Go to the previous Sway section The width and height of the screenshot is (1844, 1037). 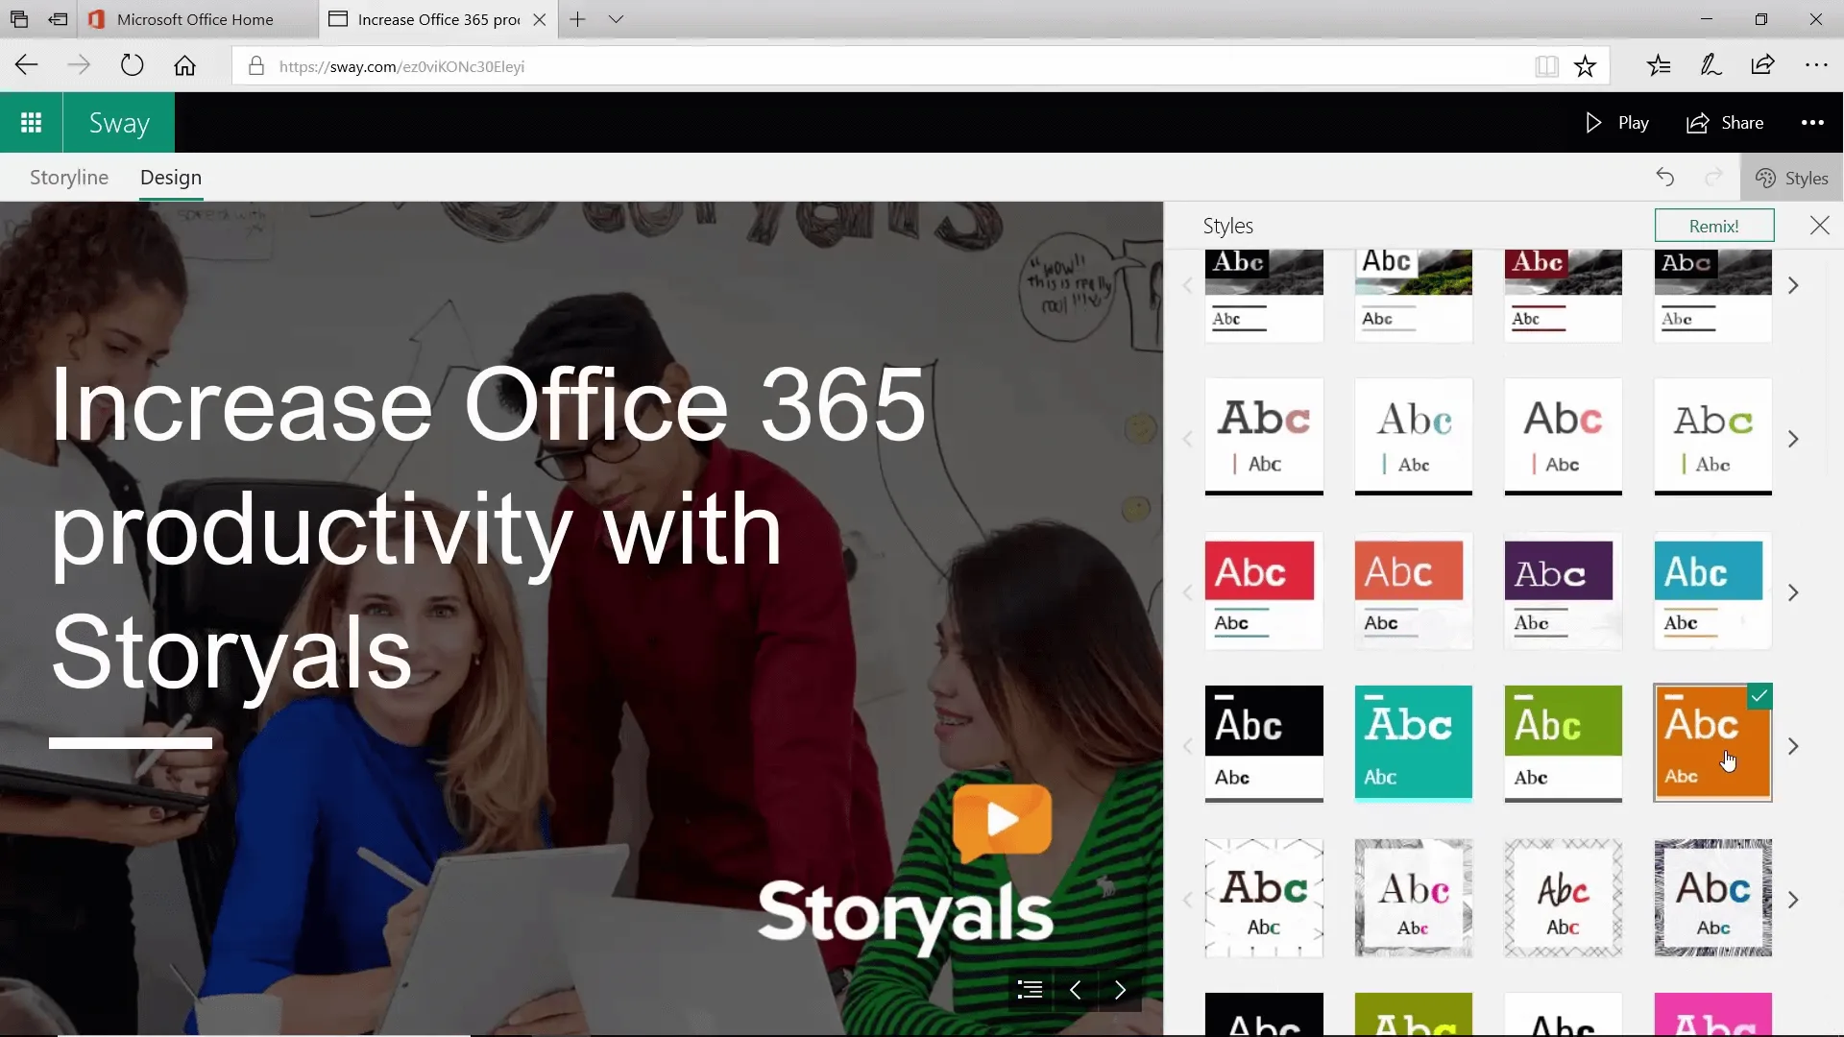1075,990
